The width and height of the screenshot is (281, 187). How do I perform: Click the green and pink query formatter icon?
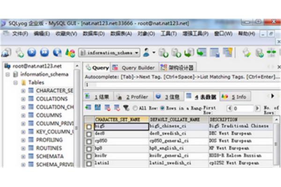click(70, 53)
